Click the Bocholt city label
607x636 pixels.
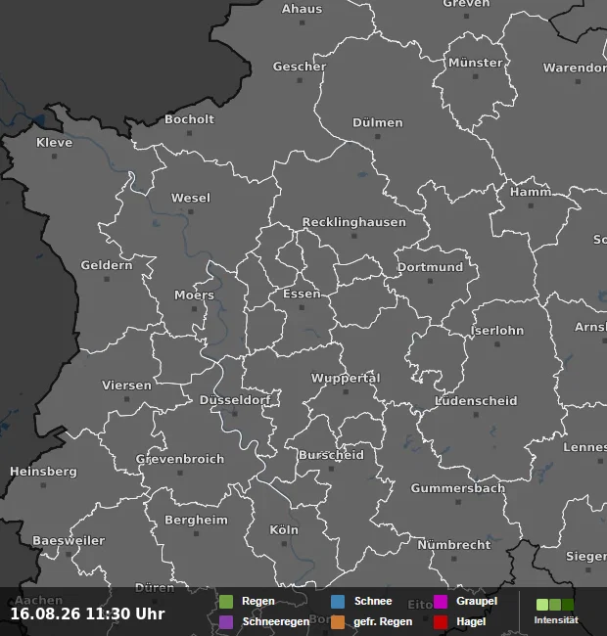[x=190, y=119]
